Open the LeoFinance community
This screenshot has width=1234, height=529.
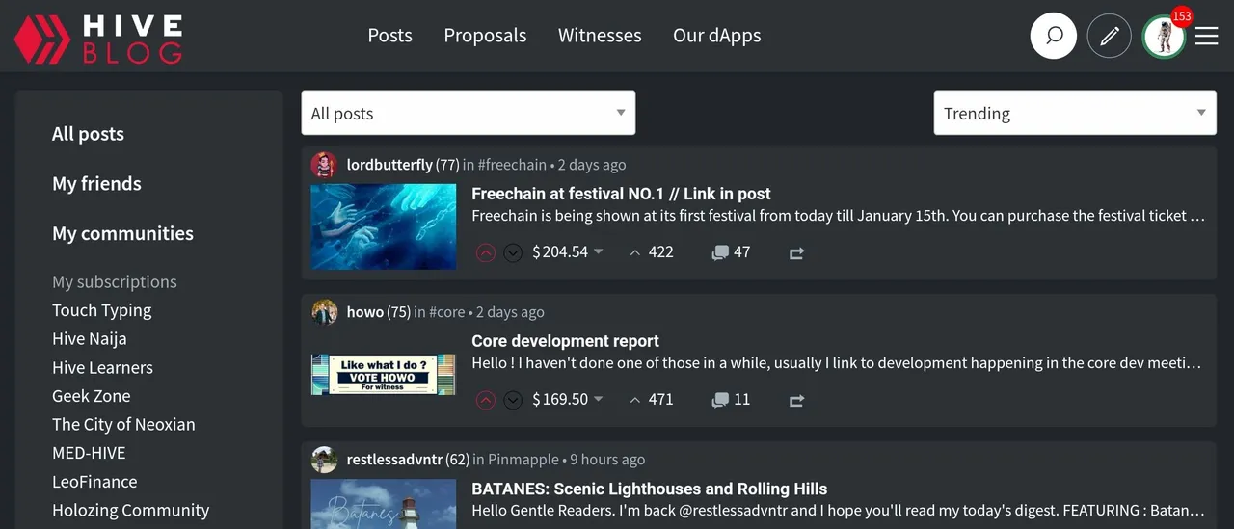tap(94, 482)
